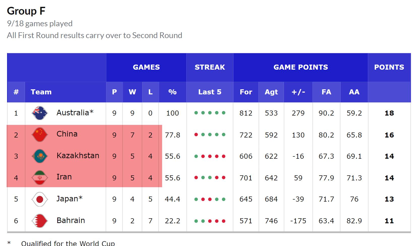
Task: Click the Group F heading
Action: tap(26, 11)
